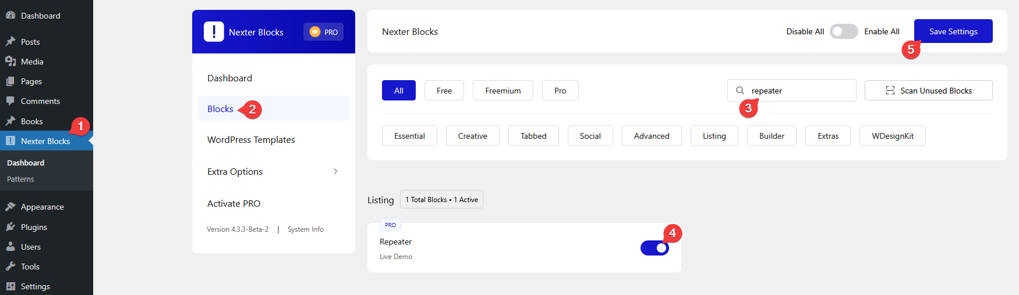The height and width of the screenshot is (295, 1019).
Task: Open Users in WordPress sidebar
Action: (47, 246)
